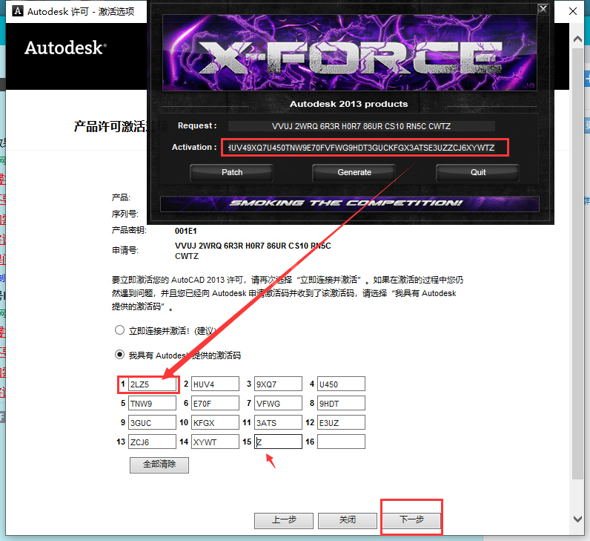This screenshot has height=541, width=590.
Task: Click activation field 8 containing 9HDT
Action: point(341,403)
